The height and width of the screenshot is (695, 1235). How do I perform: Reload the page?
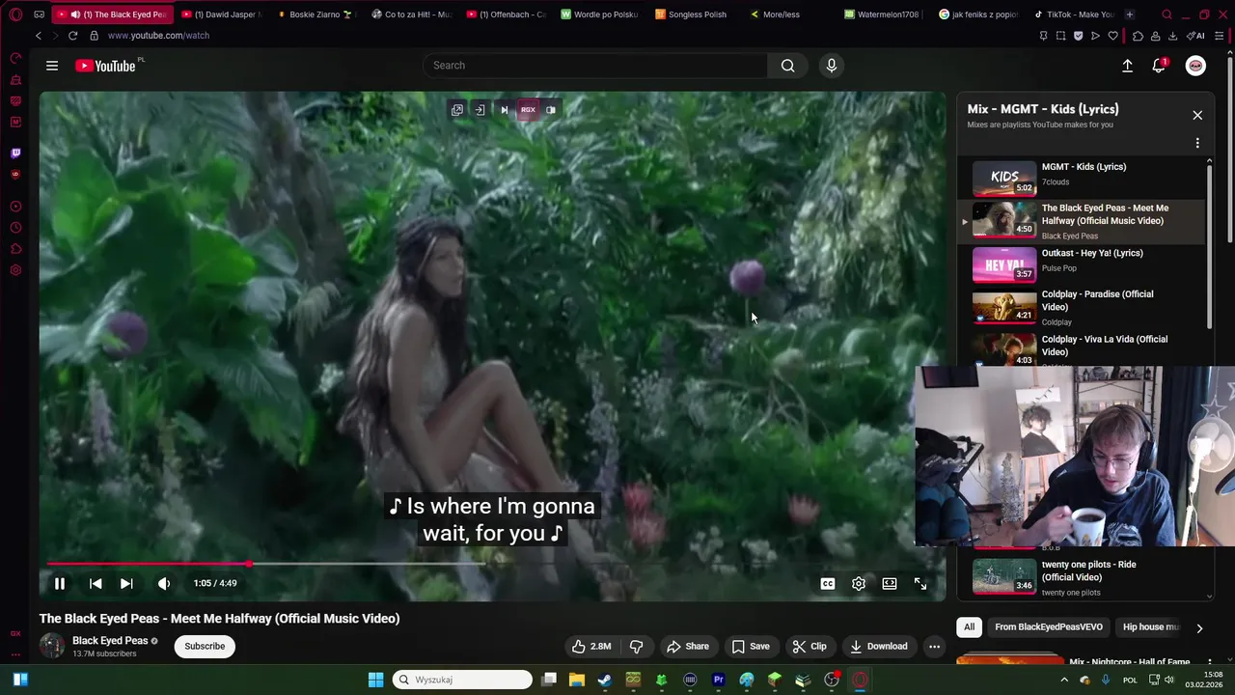[x=72, y=36]
